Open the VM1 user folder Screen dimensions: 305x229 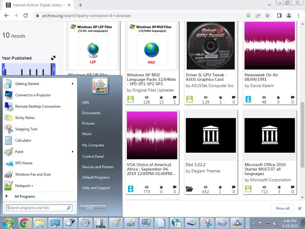pos(85,103)
